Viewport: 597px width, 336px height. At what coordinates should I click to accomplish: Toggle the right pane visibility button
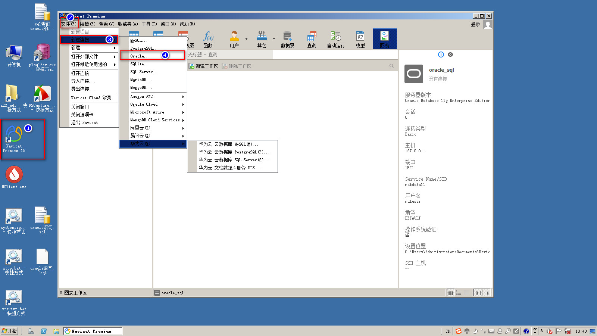[487, 293]
